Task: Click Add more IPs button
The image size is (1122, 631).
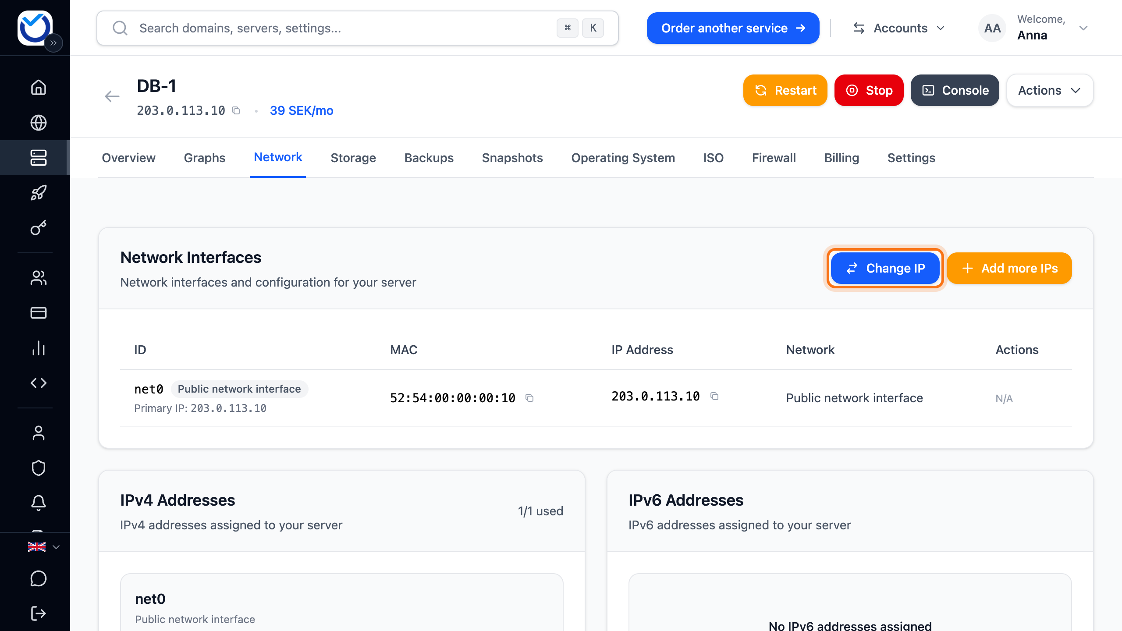Action: coord(1009,268)
